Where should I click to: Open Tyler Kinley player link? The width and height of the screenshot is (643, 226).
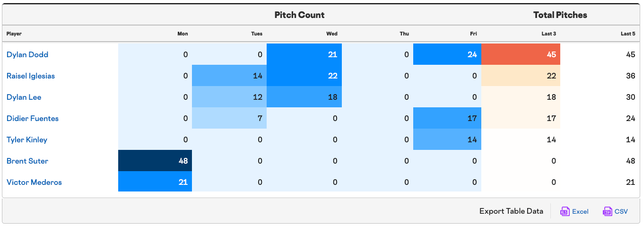click(x=27, y=139)
